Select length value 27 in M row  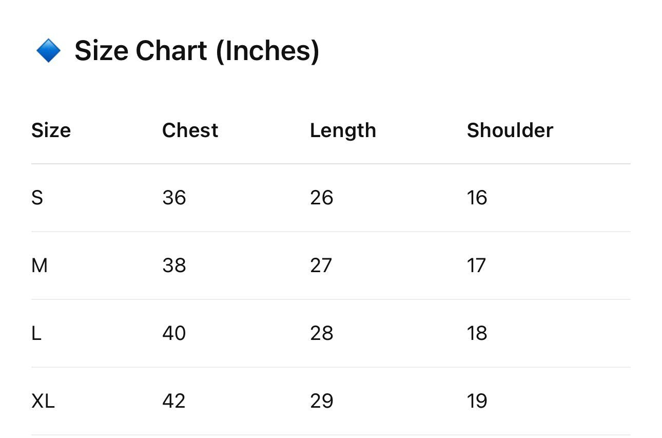tap(321, 265)
